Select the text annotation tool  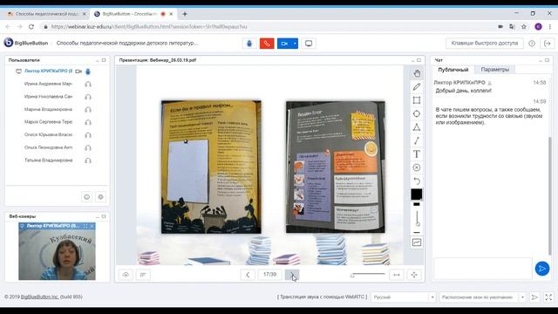417,154
